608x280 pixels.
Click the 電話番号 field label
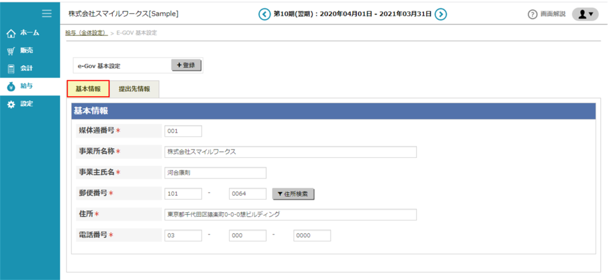(x=94, y=235)
